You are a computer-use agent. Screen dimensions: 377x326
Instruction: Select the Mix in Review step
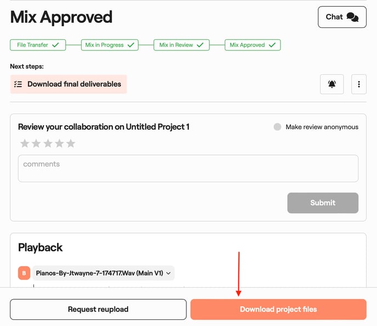[x=181, y=45]
